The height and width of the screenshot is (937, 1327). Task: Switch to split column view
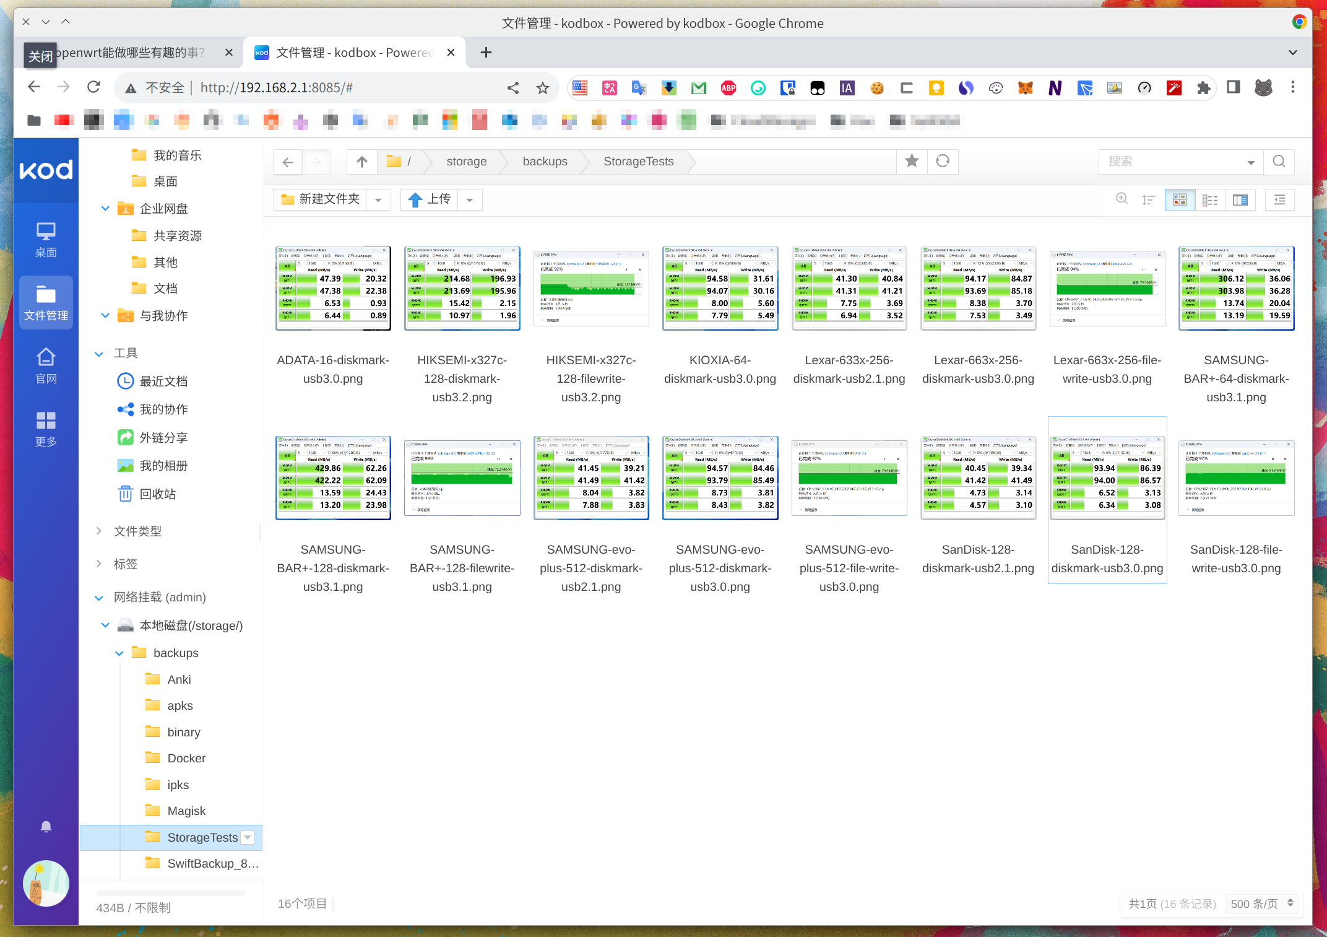(x=1240, y=199)
